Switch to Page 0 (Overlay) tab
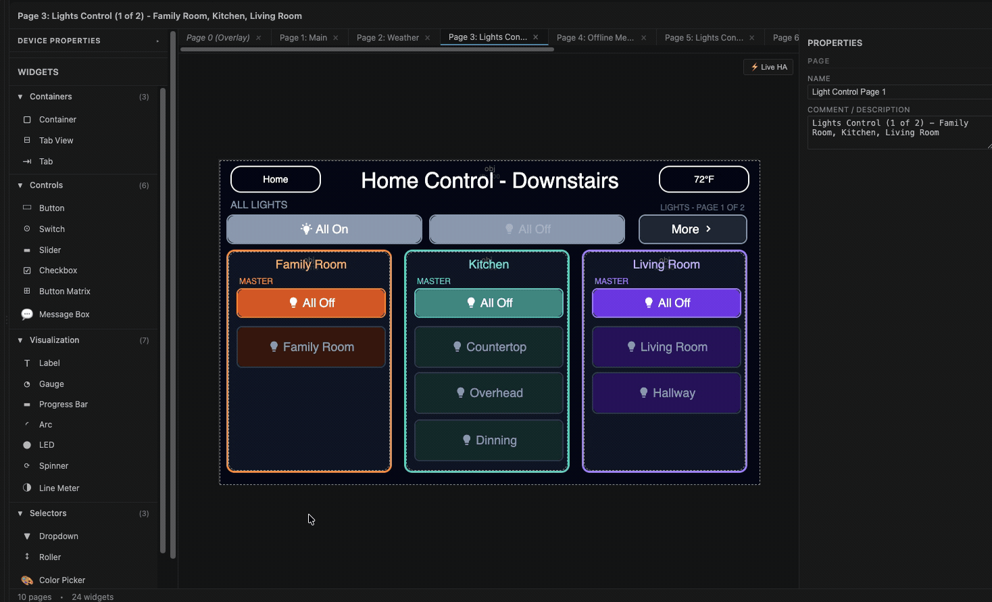 [218, 38]
